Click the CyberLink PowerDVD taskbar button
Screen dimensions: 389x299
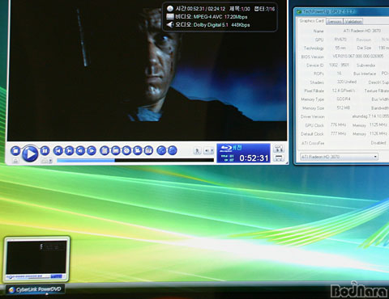pos(35,289)
